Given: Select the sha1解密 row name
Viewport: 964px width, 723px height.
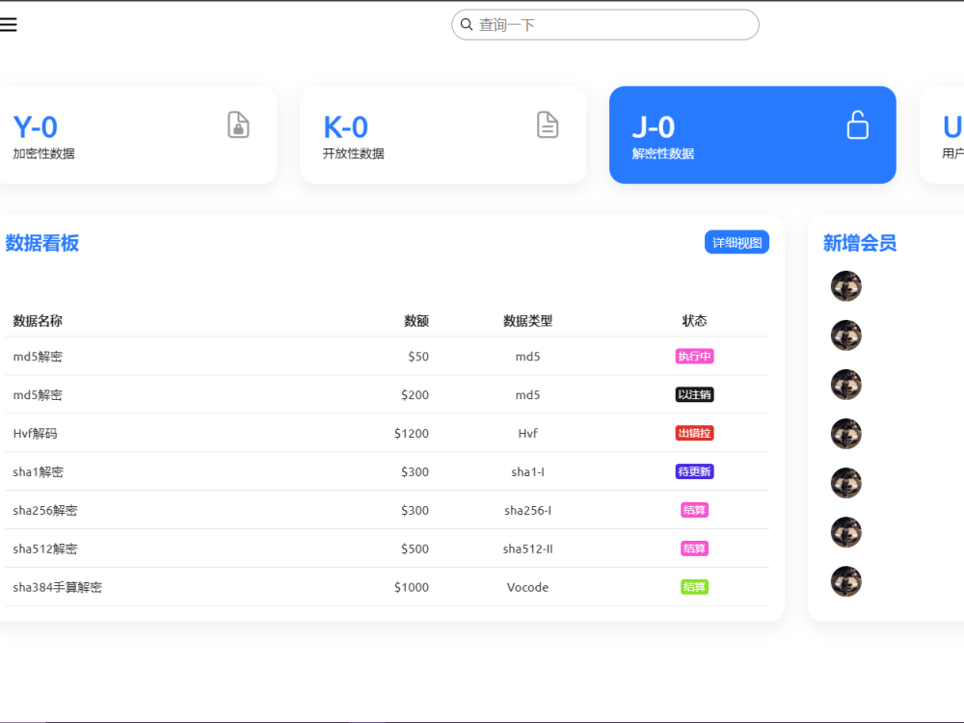Looking at the screenshot, I should click(39, 471).
